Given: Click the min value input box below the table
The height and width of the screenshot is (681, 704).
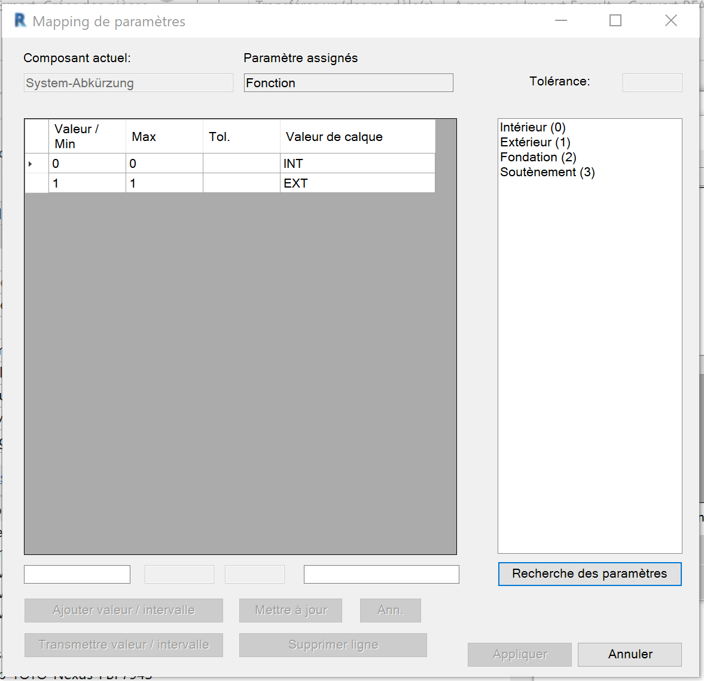Looking at the screenshot, I should pos(77,574).
